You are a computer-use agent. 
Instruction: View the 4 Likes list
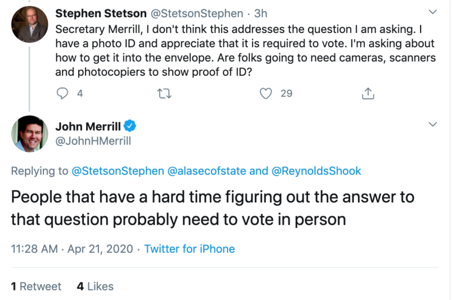(x=95, y=287)
